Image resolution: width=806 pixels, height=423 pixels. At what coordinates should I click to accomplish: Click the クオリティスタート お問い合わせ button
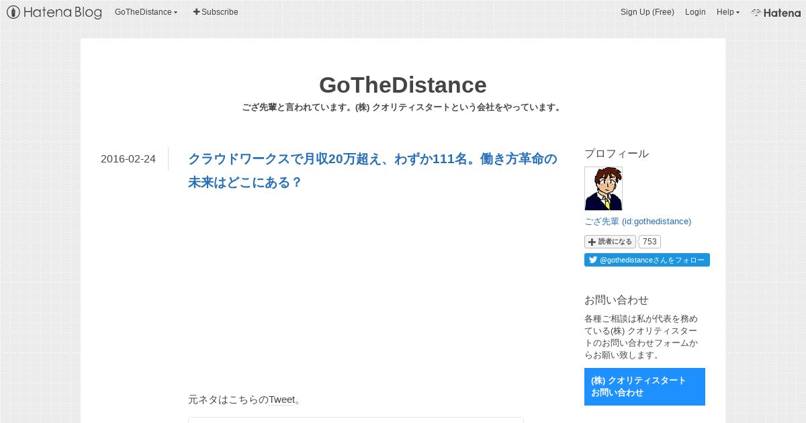pyautogui.click(x=645, y=387)
